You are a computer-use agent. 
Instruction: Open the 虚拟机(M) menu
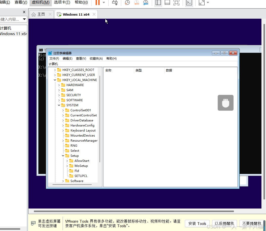click(x=41, y=2)
